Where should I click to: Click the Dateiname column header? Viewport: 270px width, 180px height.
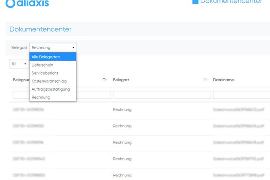tap(224, 80)
